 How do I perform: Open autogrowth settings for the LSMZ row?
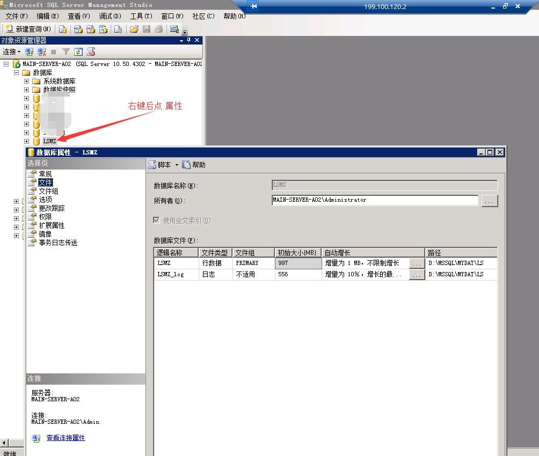[417, 263]
